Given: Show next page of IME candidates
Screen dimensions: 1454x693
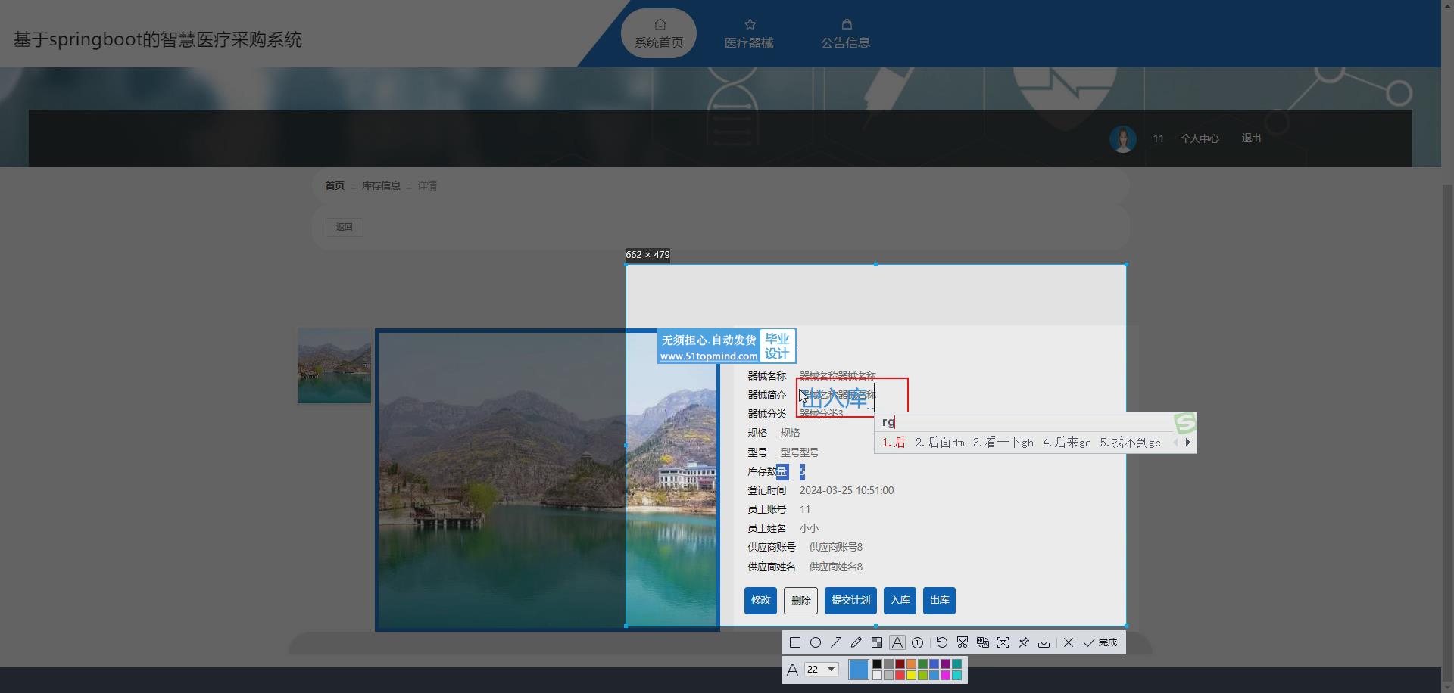Looking at the screenshot, I should (x=1187, y=443).
